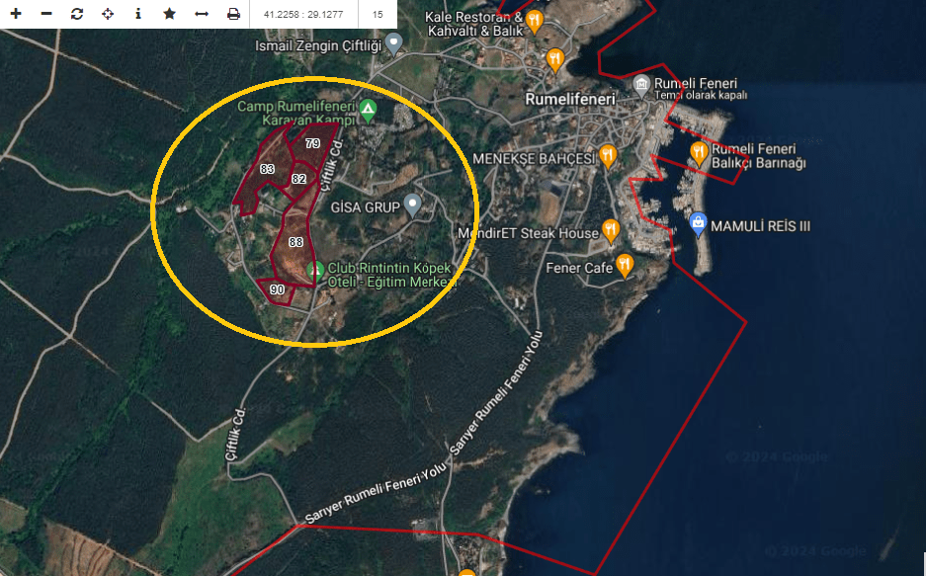Click the coordinates field 41.2258 : 29.1277
The image size is (926, 576).
(304, 14)
